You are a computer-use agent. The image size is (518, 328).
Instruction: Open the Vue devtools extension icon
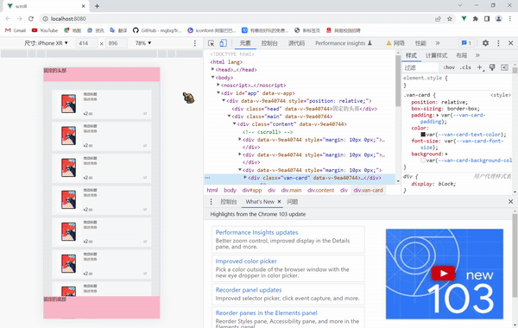click(x=464, y=19)
